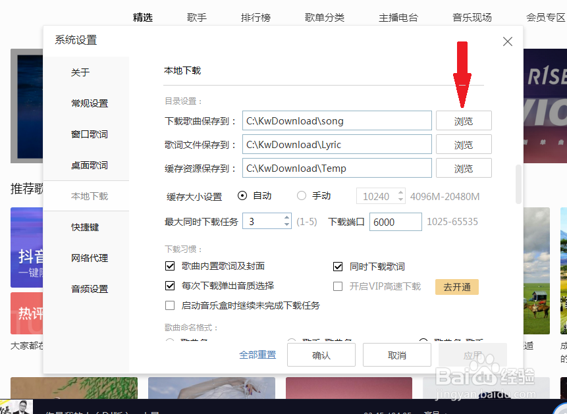The image size is (567, 414).
Task: Click the Temp cache path field
Action: [x=337, y=168]
